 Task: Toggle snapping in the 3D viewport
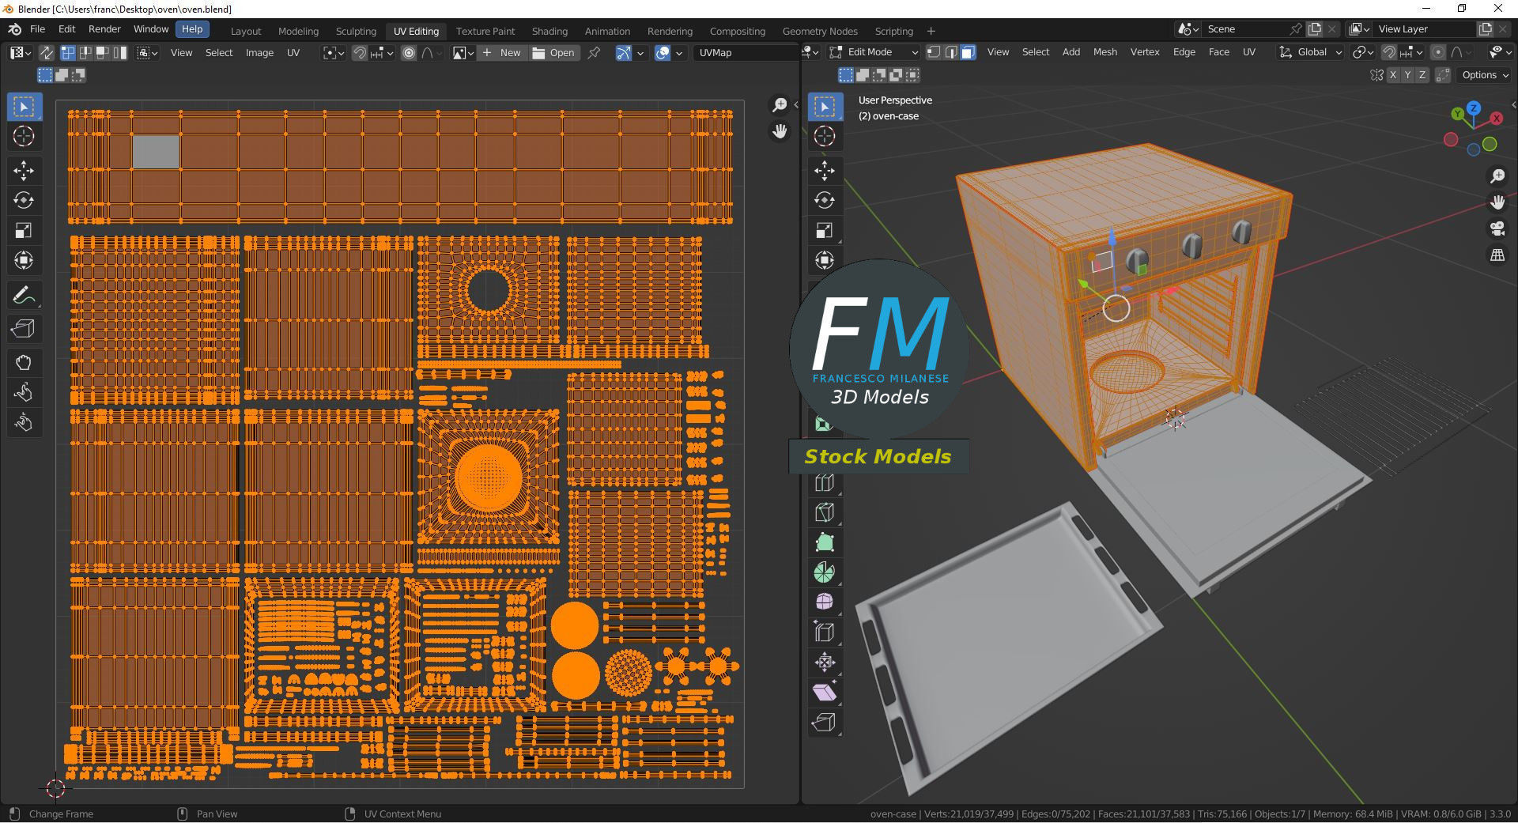pyautogui.click(x=1389, y=52)
